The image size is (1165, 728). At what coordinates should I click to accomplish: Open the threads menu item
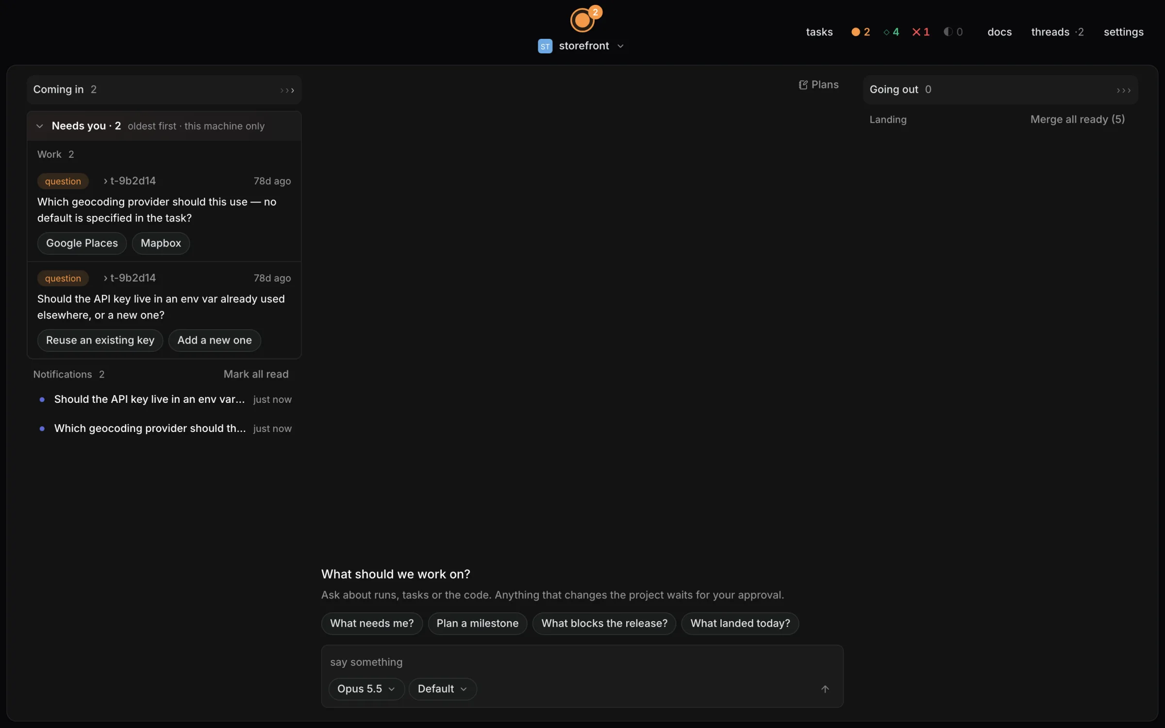coord(1057,32)
